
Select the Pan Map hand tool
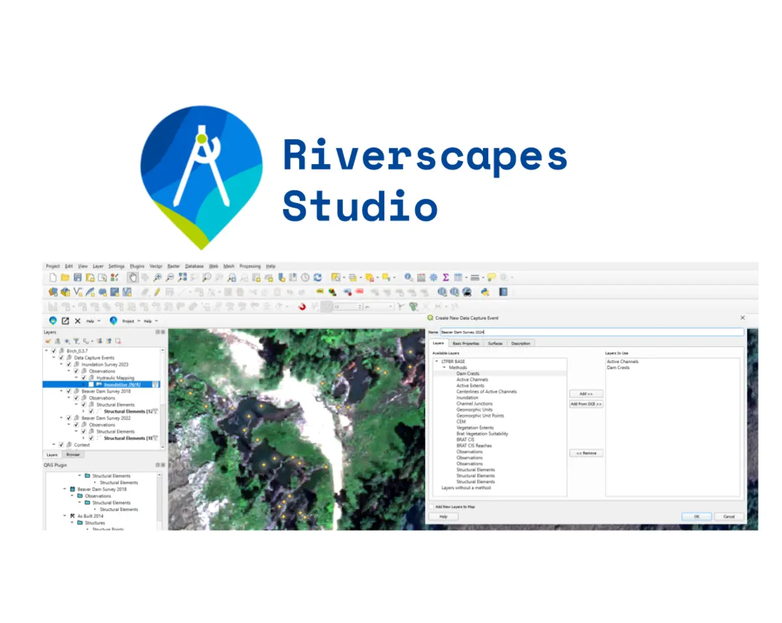[x=132, y=277]
